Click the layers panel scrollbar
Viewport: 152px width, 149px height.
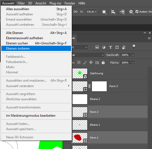pos(150,108)
